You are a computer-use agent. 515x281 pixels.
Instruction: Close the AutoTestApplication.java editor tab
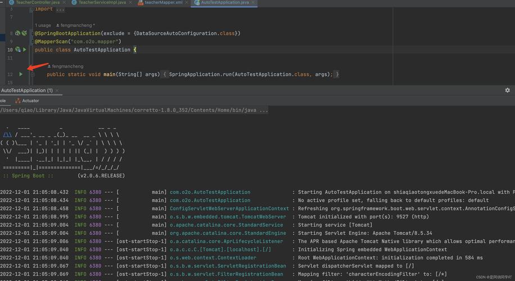coord(253,2)
